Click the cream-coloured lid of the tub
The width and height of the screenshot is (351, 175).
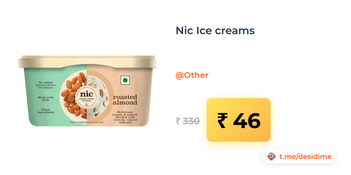click(x=88, y=62)
